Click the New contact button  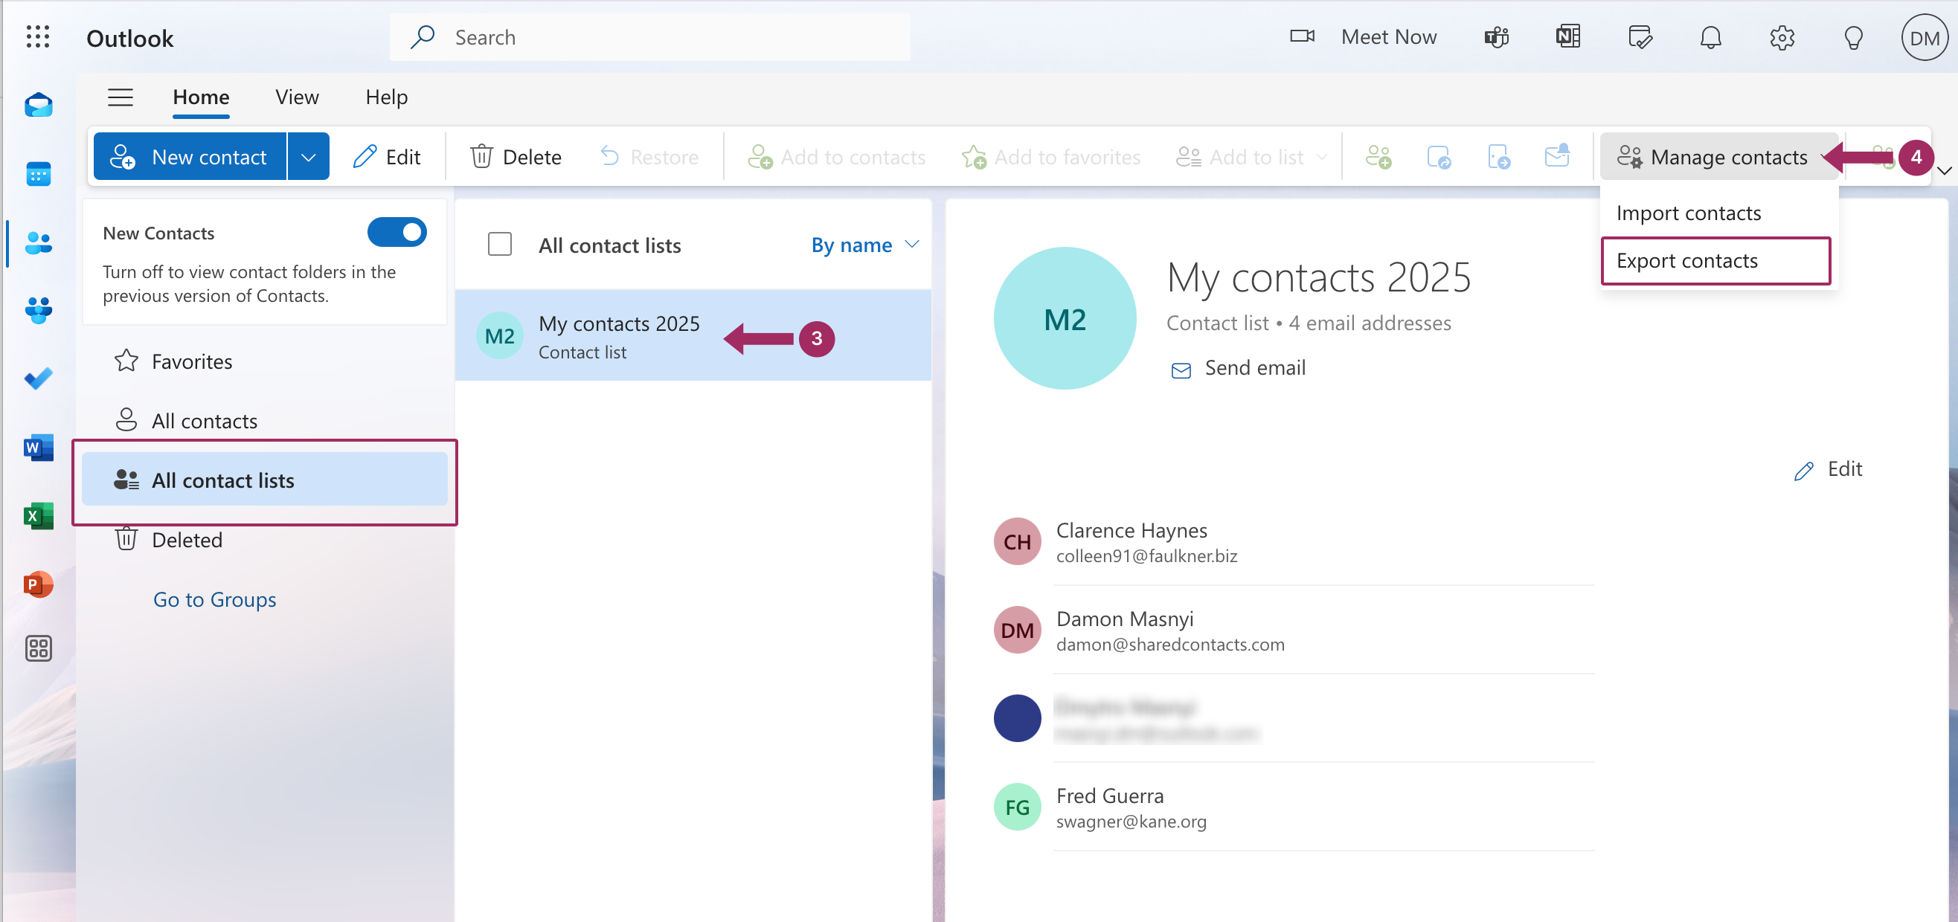(190, 156)
